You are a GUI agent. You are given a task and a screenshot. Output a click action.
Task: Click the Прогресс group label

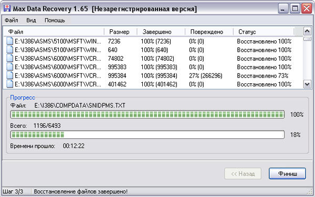point(23,97)
